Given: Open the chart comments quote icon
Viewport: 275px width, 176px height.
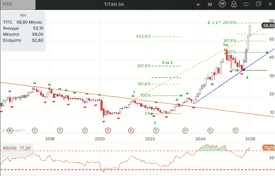Looking at the screenshot, I should tap(222, 4).
